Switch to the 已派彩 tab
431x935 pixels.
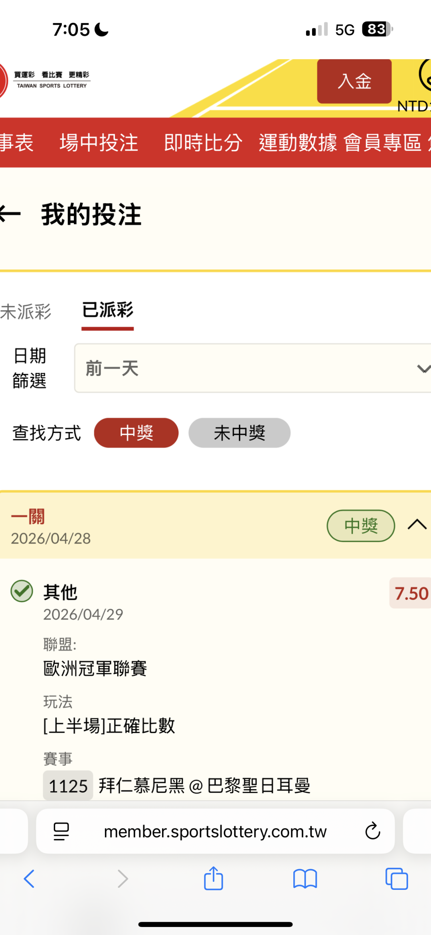107,310
